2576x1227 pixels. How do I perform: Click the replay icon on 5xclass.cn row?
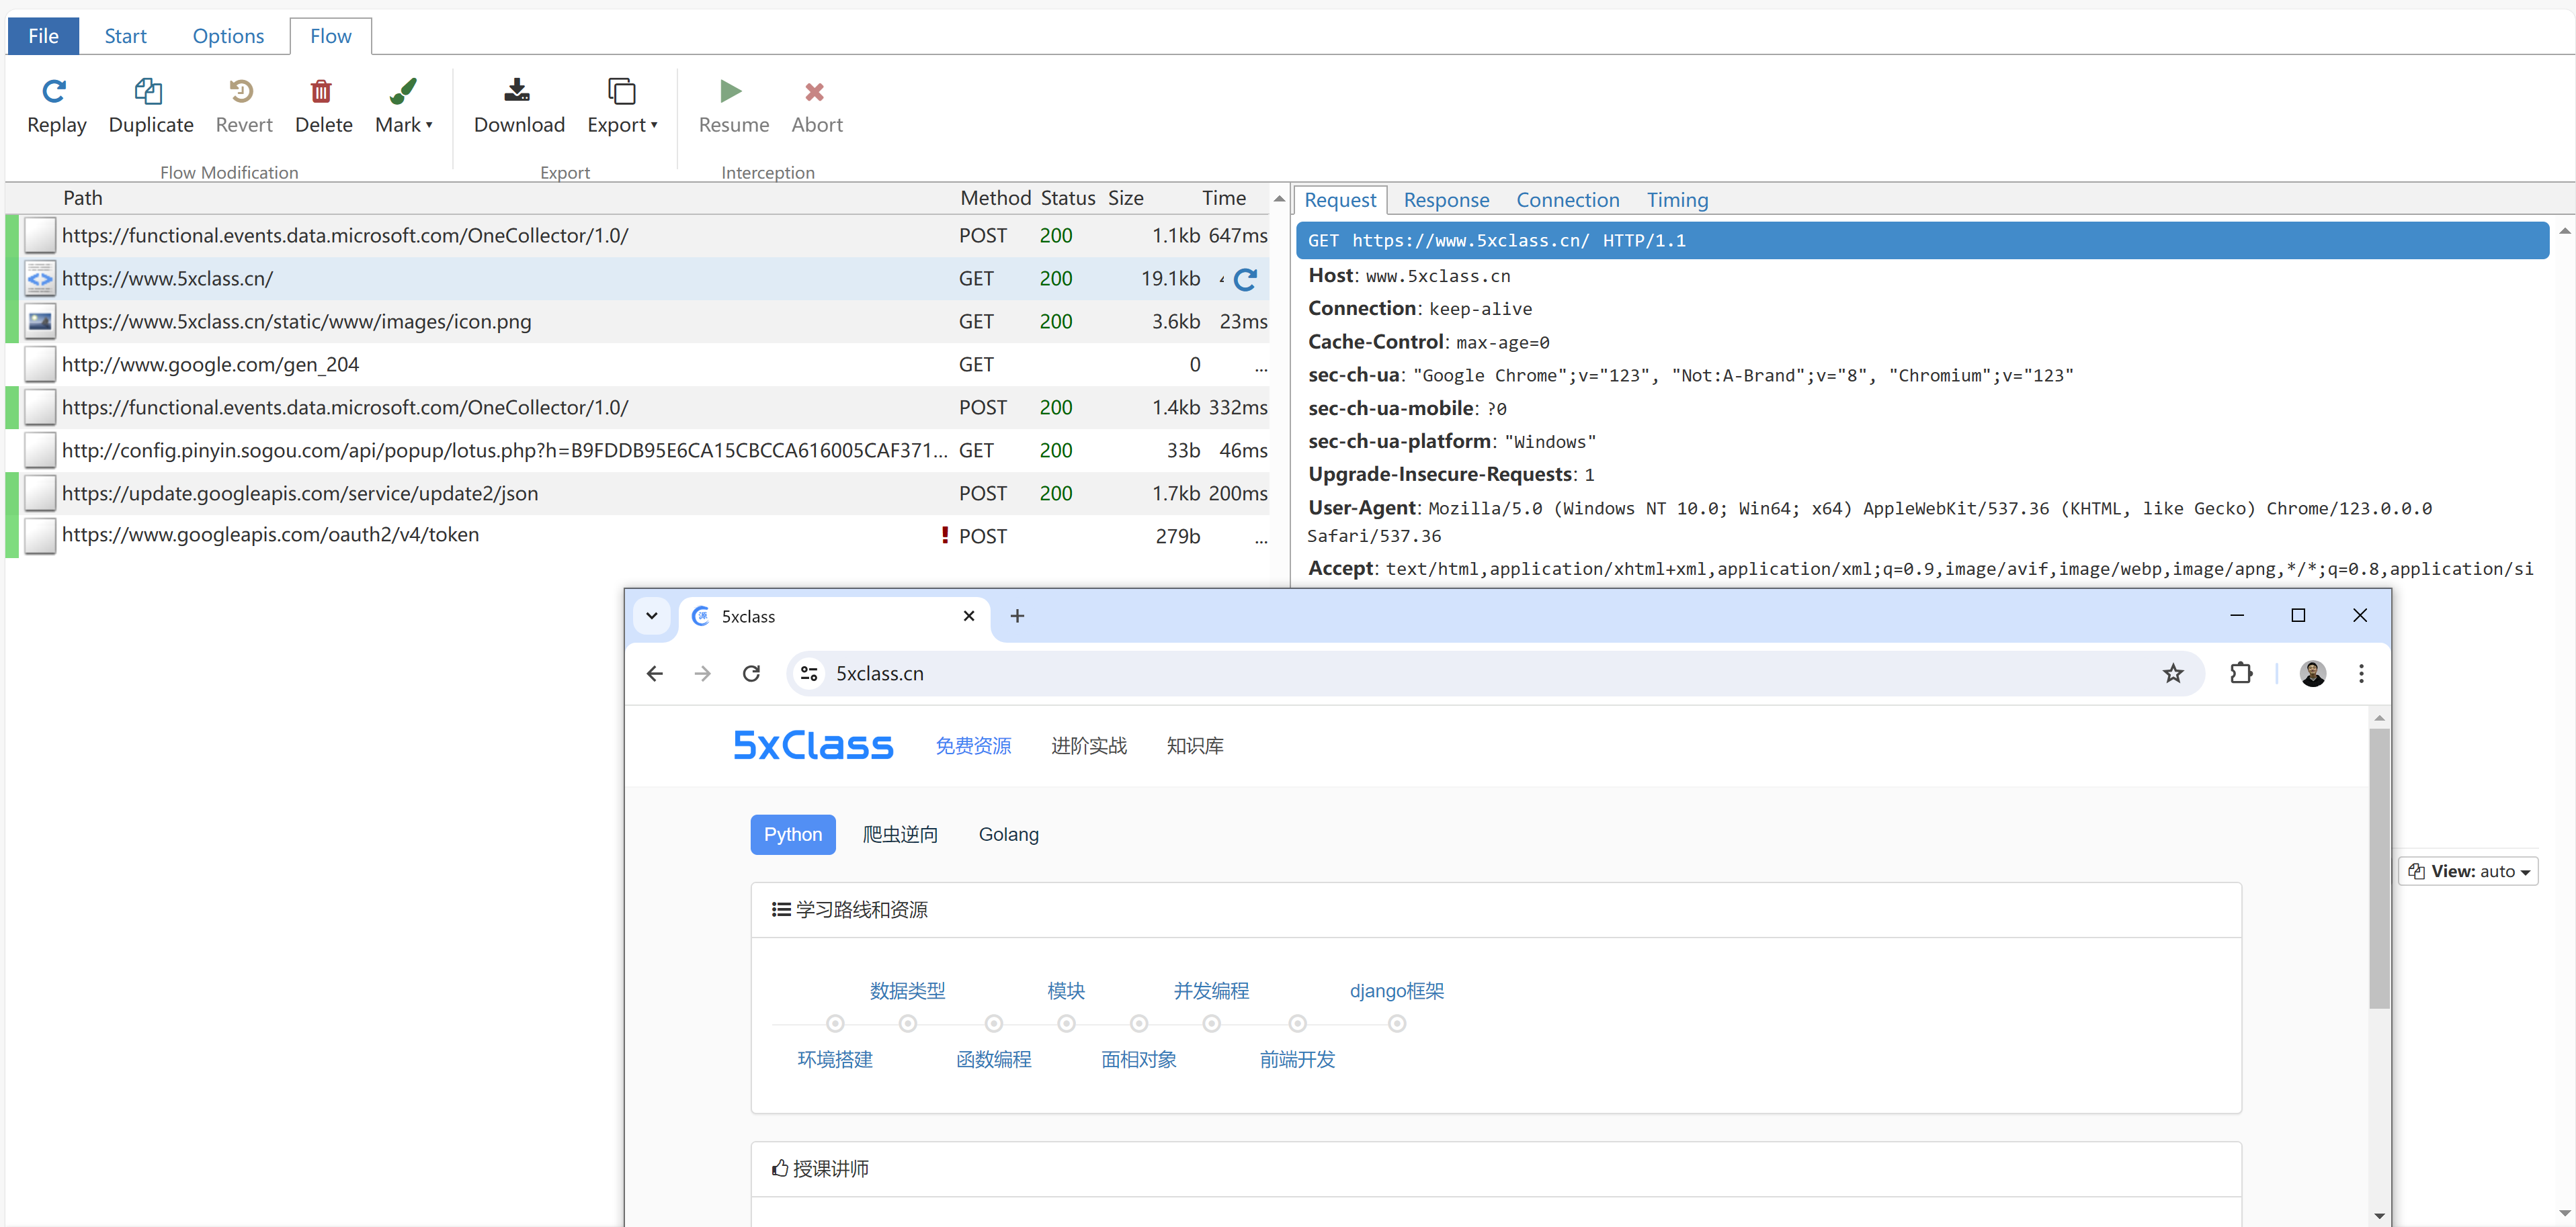[1245, 280]
